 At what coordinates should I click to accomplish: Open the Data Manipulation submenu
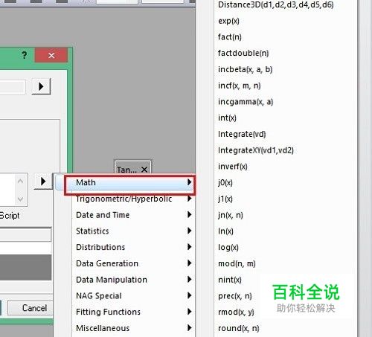coord(134,280)
